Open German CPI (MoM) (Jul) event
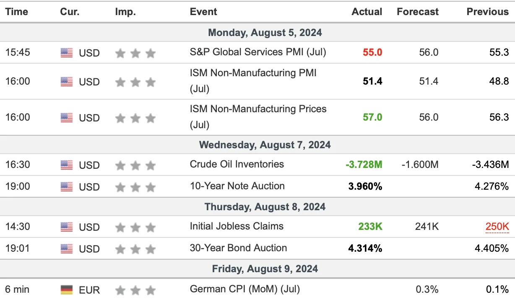This screenshot has height=299, width=515. 245,289
